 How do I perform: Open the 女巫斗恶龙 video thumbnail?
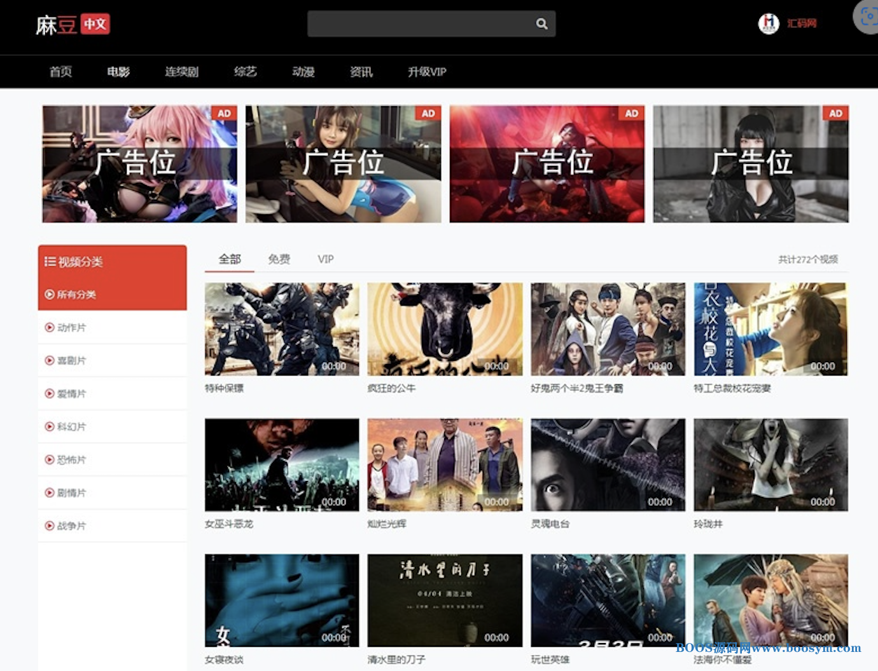(282, 464)
